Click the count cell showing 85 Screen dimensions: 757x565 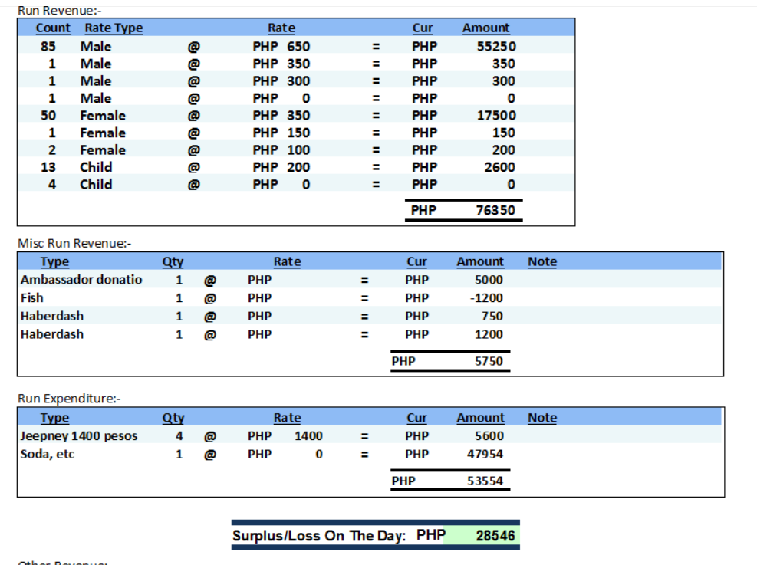click(48, 46)
